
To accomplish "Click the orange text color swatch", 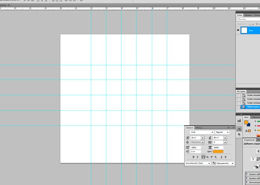I will coord(218,152).
